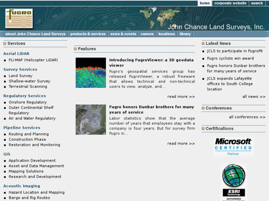
Task: Open Mapping Solutions link
Action: pos(26,171)
